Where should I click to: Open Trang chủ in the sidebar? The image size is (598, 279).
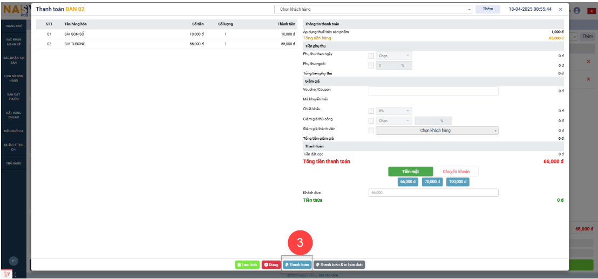pyautogui.click(x=13, y=26)
